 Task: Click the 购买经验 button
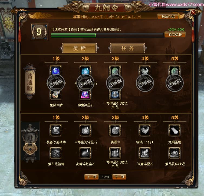coord(175,35)
